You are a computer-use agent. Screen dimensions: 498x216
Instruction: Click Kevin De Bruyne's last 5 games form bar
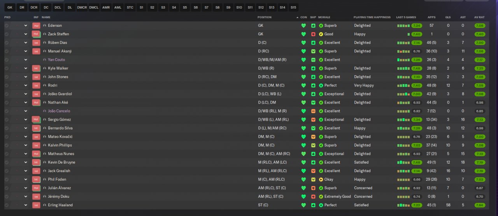click(403, 162)
